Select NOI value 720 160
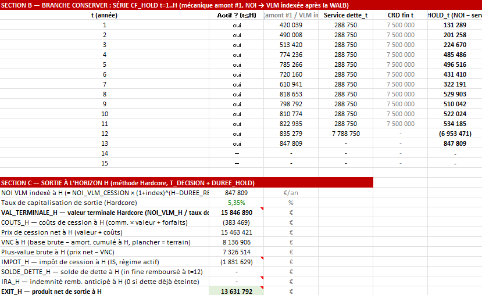482x295 pixels. coord(291,74)
